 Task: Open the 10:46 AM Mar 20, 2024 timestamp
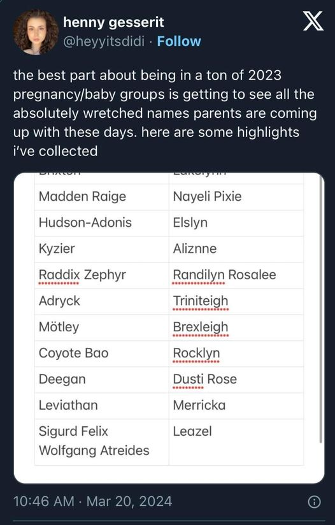tap(93, 501)
